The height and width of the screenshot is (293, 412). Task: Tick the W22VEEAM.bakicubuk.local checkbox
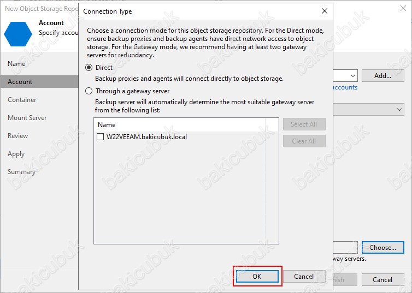pyautogui.click(x=100, y=136)
